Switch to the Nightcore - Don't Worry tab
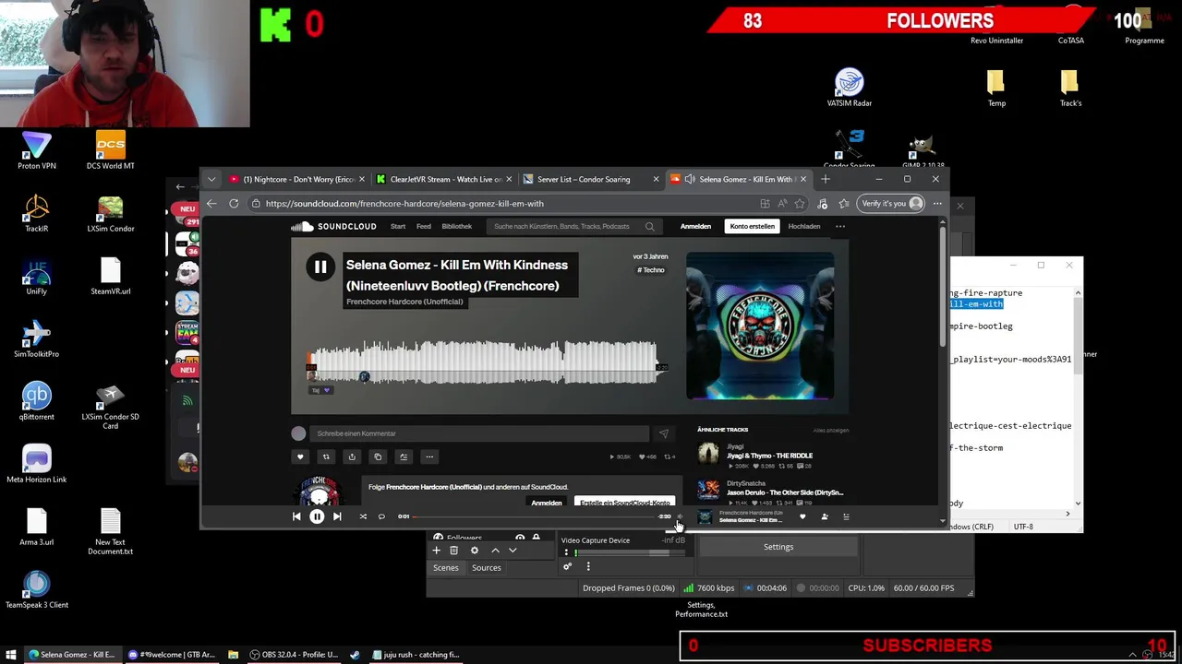The width and height of the screenshot is (1182, 664). (x=297, y=179)
